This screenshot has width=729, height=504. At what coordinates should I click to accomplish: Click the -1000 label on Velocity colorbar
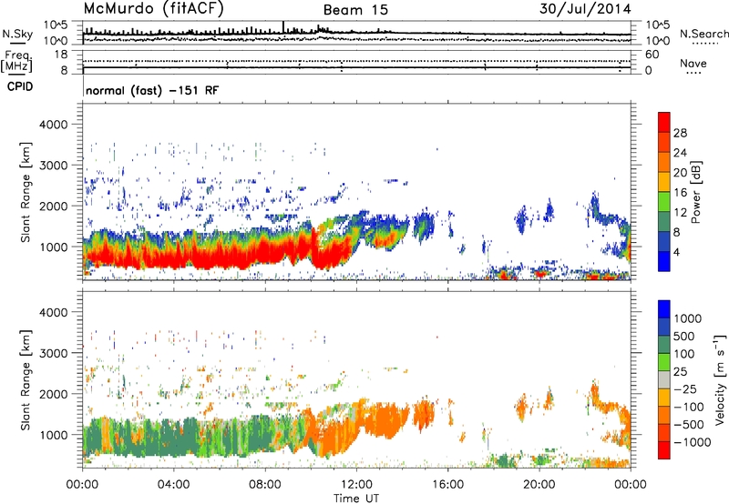pos(693,442)
